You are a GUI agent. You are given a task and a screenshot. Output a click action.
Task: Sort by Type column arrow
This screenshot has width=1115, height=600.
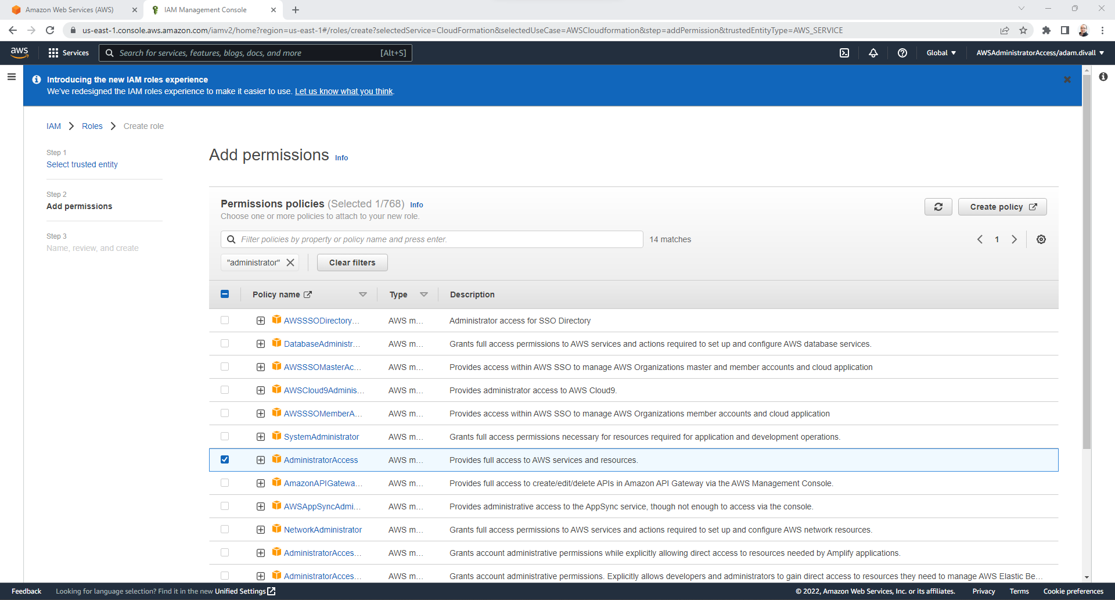[x=424, y=294]
